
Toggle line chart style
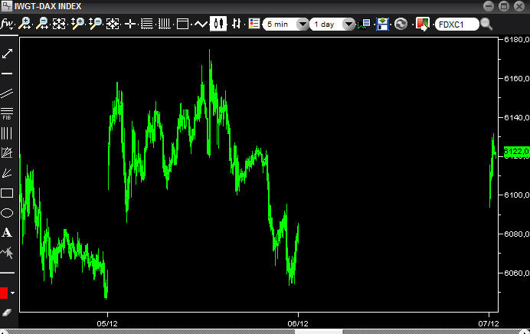pyautogui.click(x=201, y=24)
